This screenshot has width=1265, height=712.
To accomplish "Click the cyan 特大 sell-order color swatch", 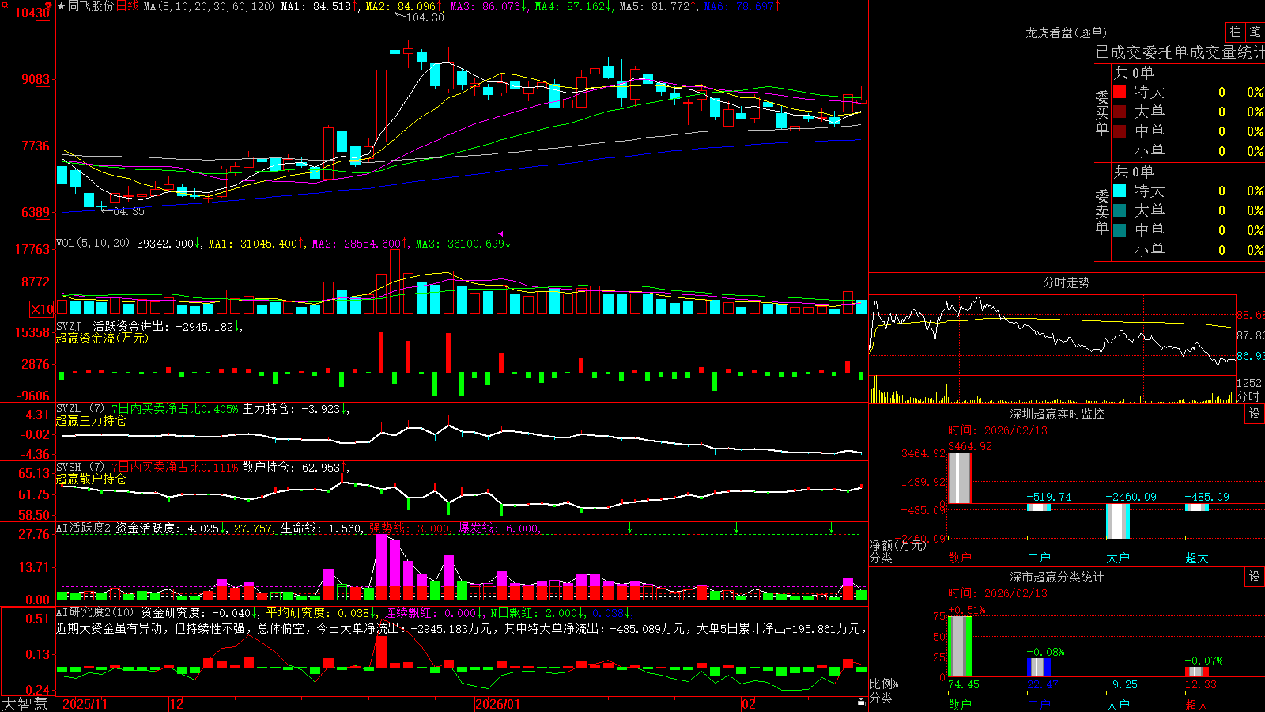I will 1120,191.
